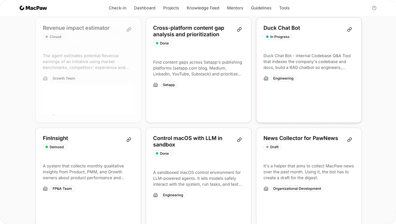Navigate to Mentors
The width and height of the screenshot is (396, 224).
[235, 8]
